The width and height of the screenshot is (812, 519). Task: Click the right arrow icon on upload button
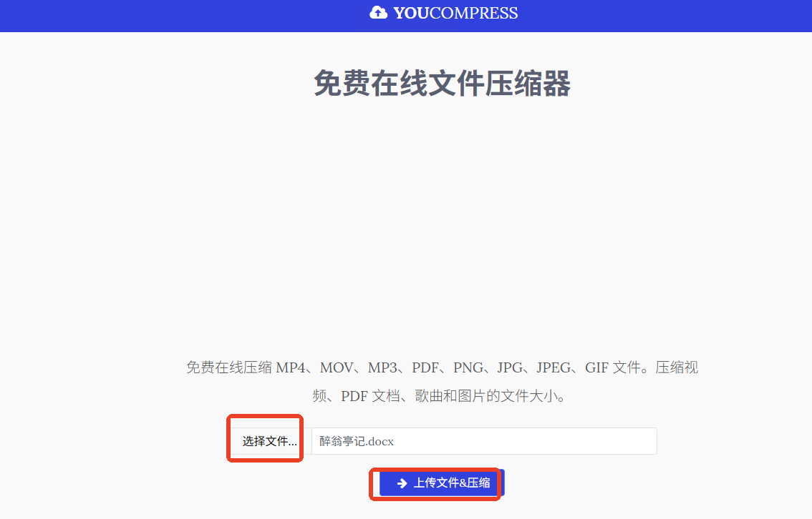[x=402, y=483]
